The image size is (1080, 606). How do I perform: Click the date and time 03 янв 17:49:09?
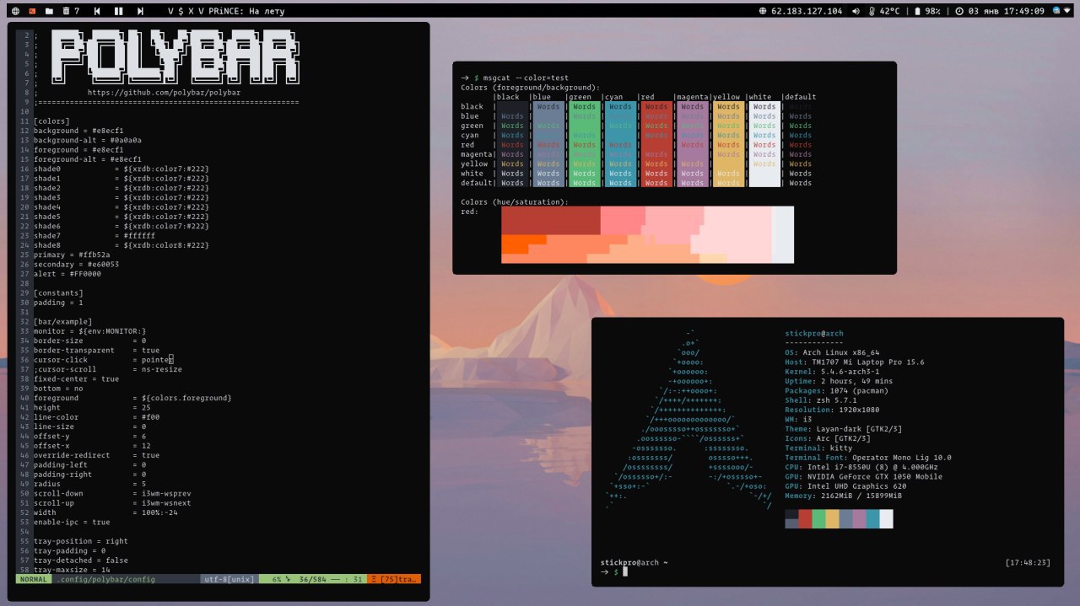point(1007,11)
